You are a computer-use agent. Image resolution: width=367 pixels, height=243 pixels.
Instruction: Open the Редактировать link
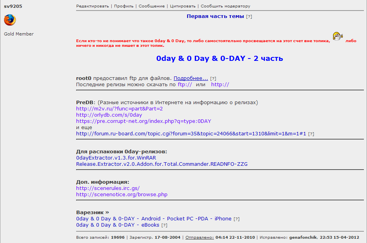click(x=93, y=6)
